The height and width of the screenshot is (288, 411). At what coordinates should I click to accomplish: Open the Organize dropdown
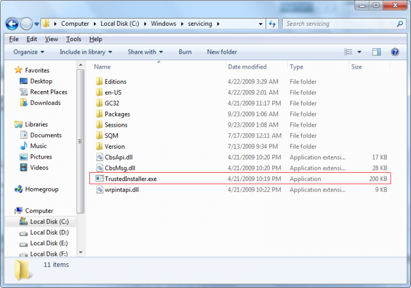point(29,52)
